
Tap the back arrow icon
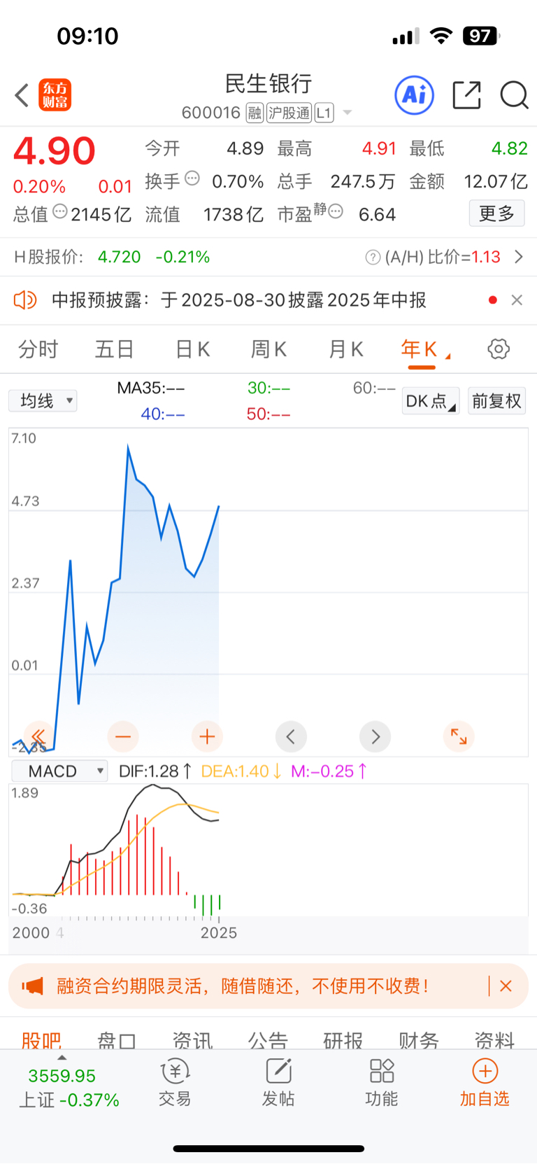coord(22,95)
